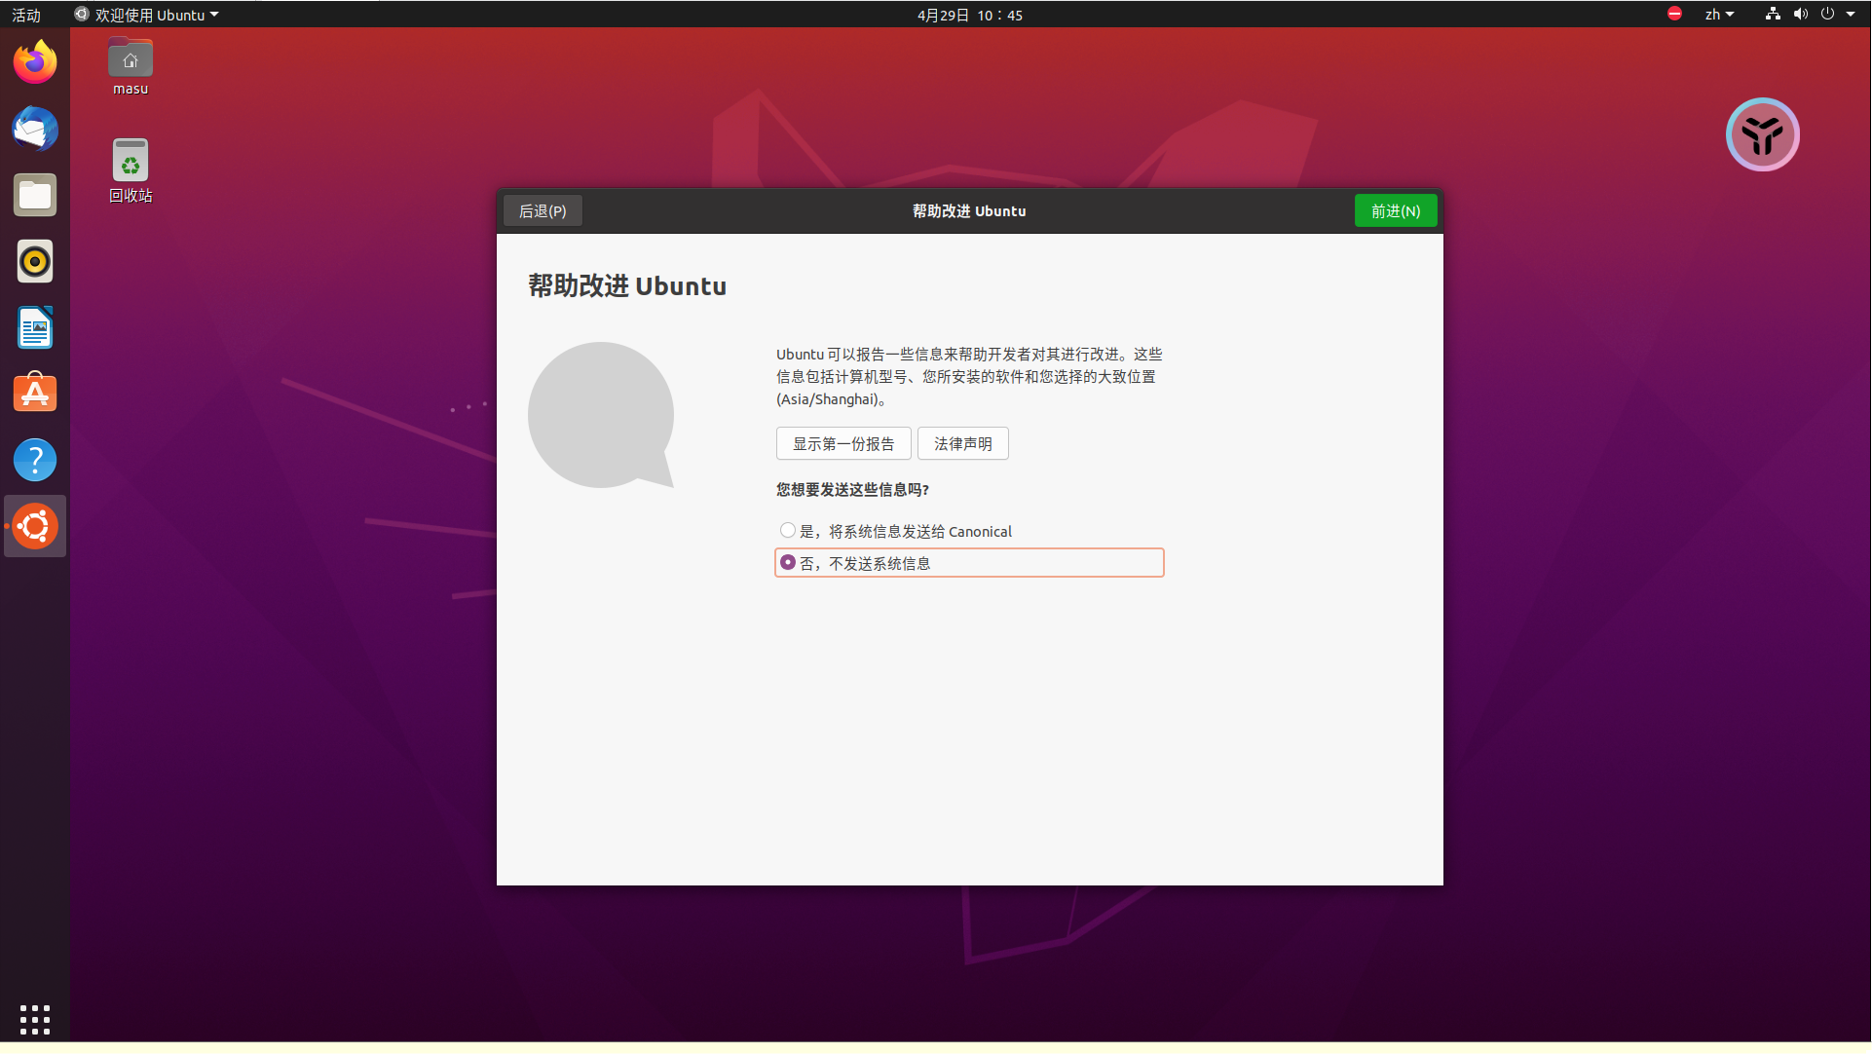This screenshot has width=1872, height=1054.
Task: Expand the zh input language dropdown
Action: [1719, 15]
